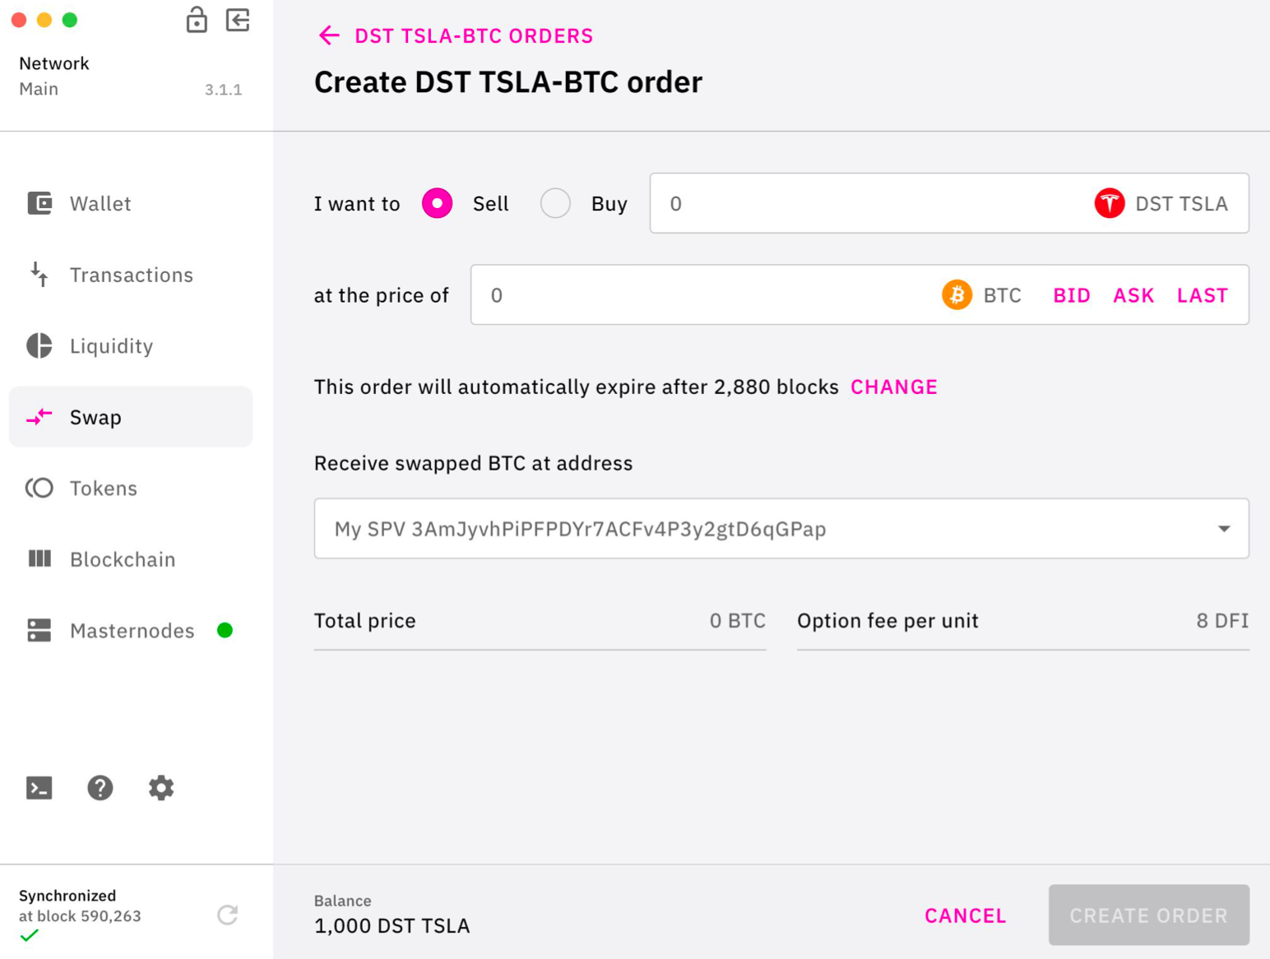
Task: Click the Bitcoin BTC logo
Action: [957, 294]
